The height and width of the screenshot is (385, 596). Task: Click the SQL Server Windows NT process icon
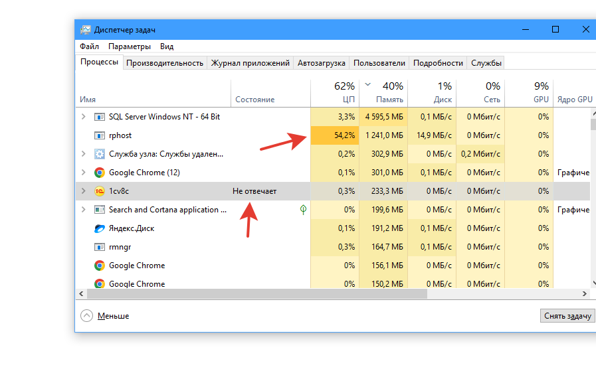(x=100, y=117)
